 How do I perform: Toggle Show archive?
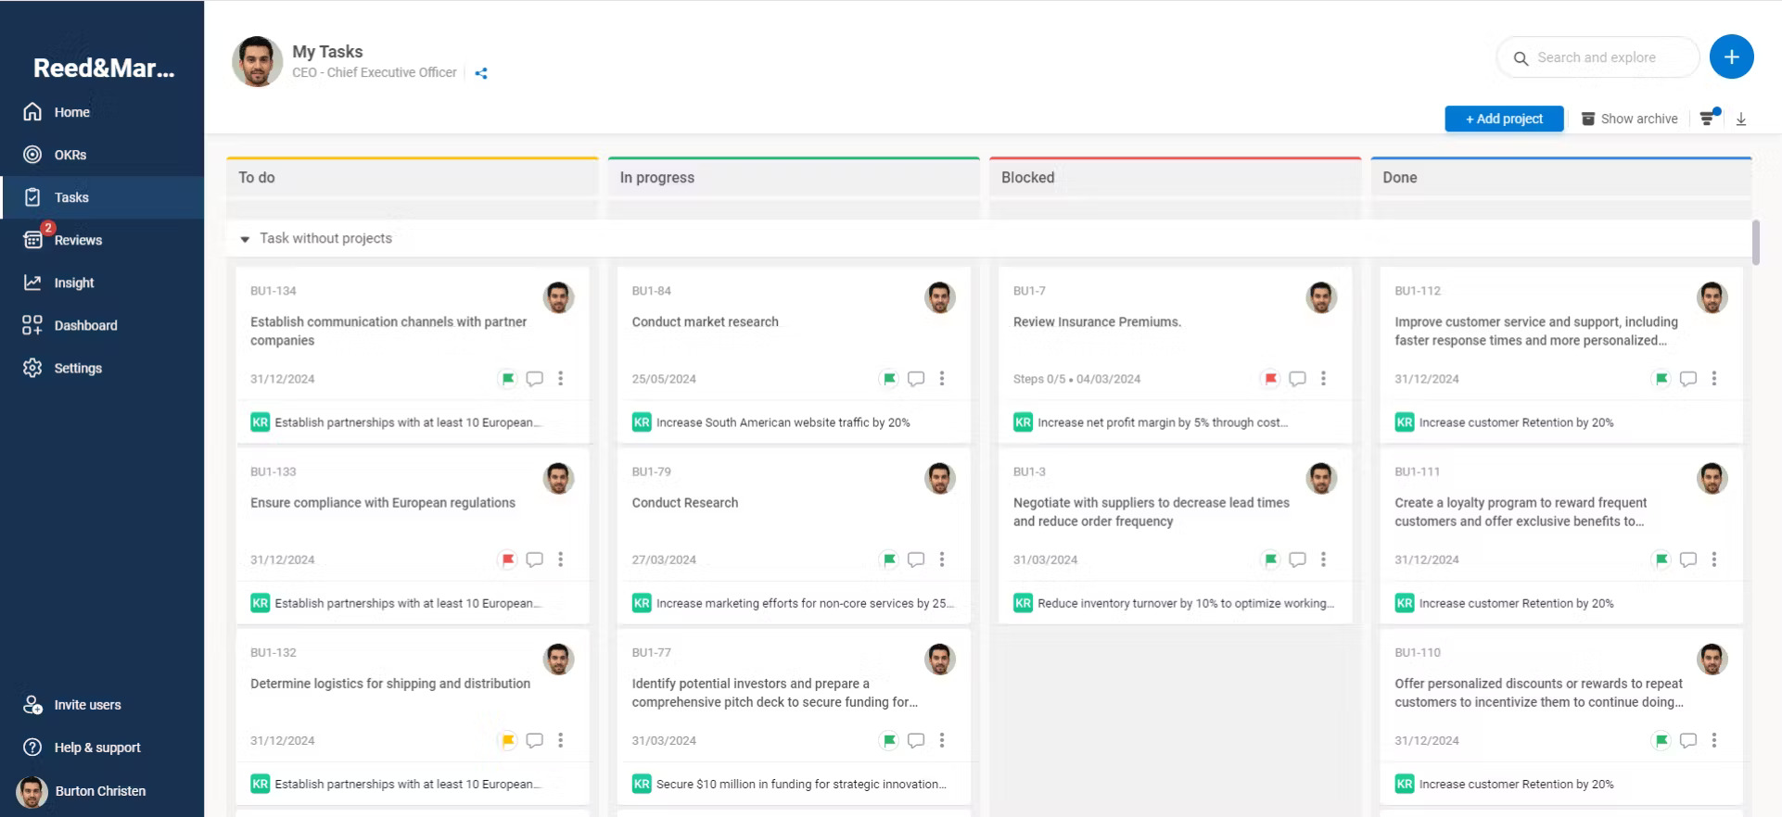[x=1629, y=119]
